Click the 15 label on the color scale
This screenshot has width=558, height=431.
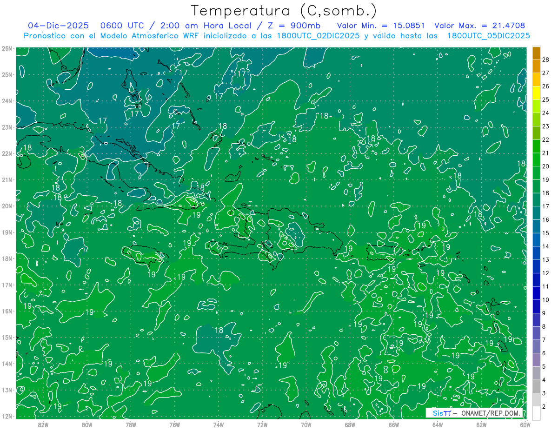[545, 233]
